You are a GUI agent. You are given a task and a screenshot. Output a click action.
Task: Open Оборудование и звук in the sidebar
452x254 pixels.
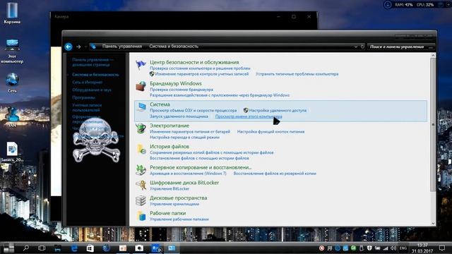pyautogui.click(x=92, y=90)
